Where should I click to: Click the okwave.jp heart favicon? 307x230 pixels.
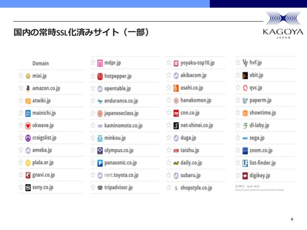point(28,126)
